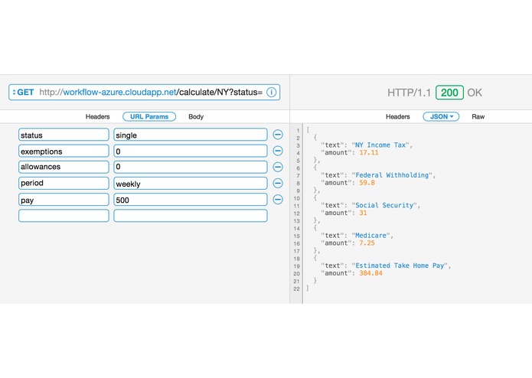Screen dimensions: 532x378
Task: Click the 500 value field
Action: click(x=191, y=200)
